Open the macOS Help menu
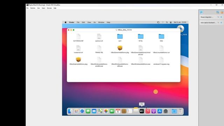The width and height of the screenshot is (224, 126). point(108,22)
